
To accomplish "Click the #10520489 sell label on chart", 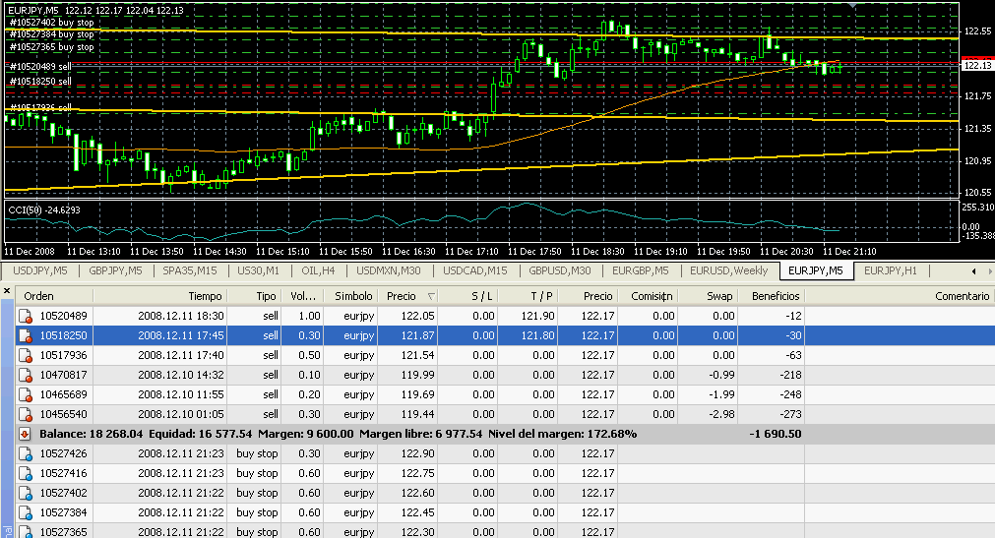I will tap(39, 66).
